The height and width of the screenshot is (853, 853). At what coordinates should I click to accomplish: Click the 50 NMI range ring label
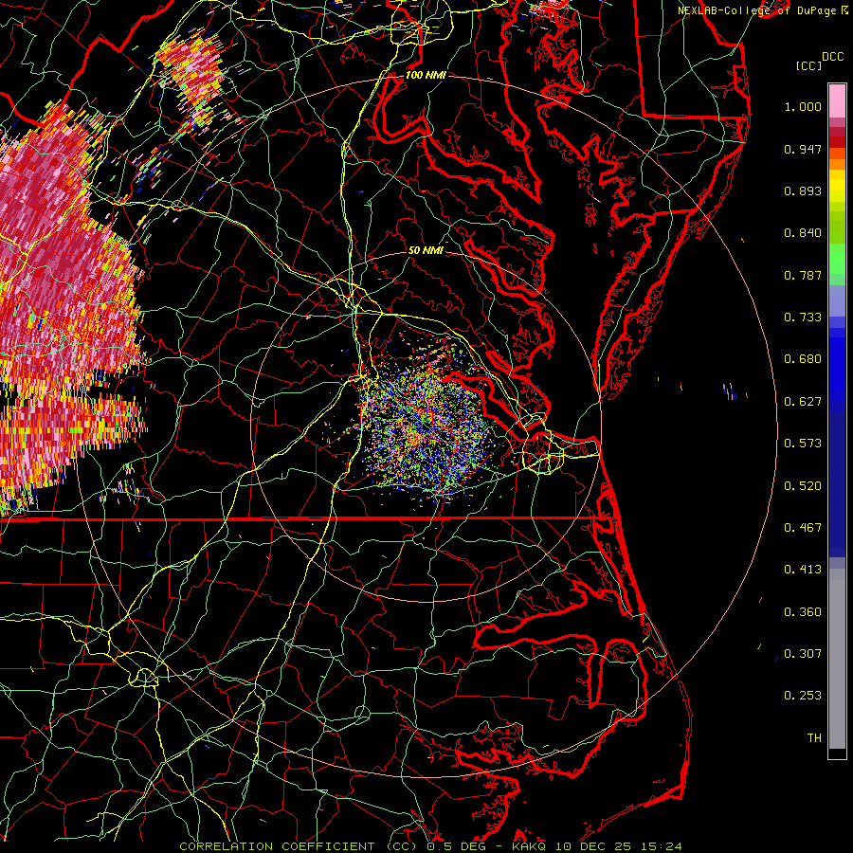[x=426, y=250]
